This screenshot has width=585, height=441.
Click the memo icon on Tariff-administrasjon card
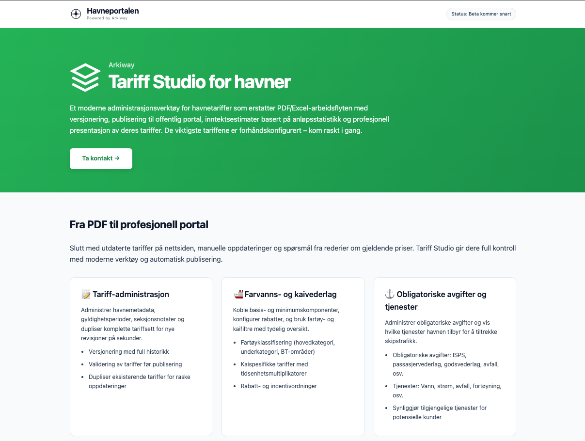[85, 294]
